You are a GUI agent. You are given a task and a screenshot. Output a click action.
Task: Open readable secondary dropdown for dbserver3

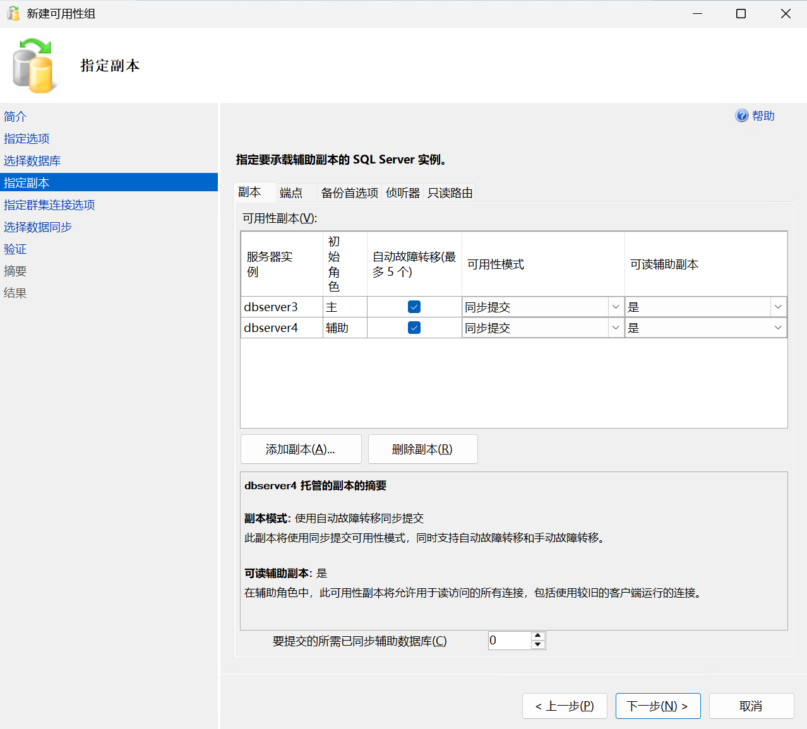(x=777, y=307)
